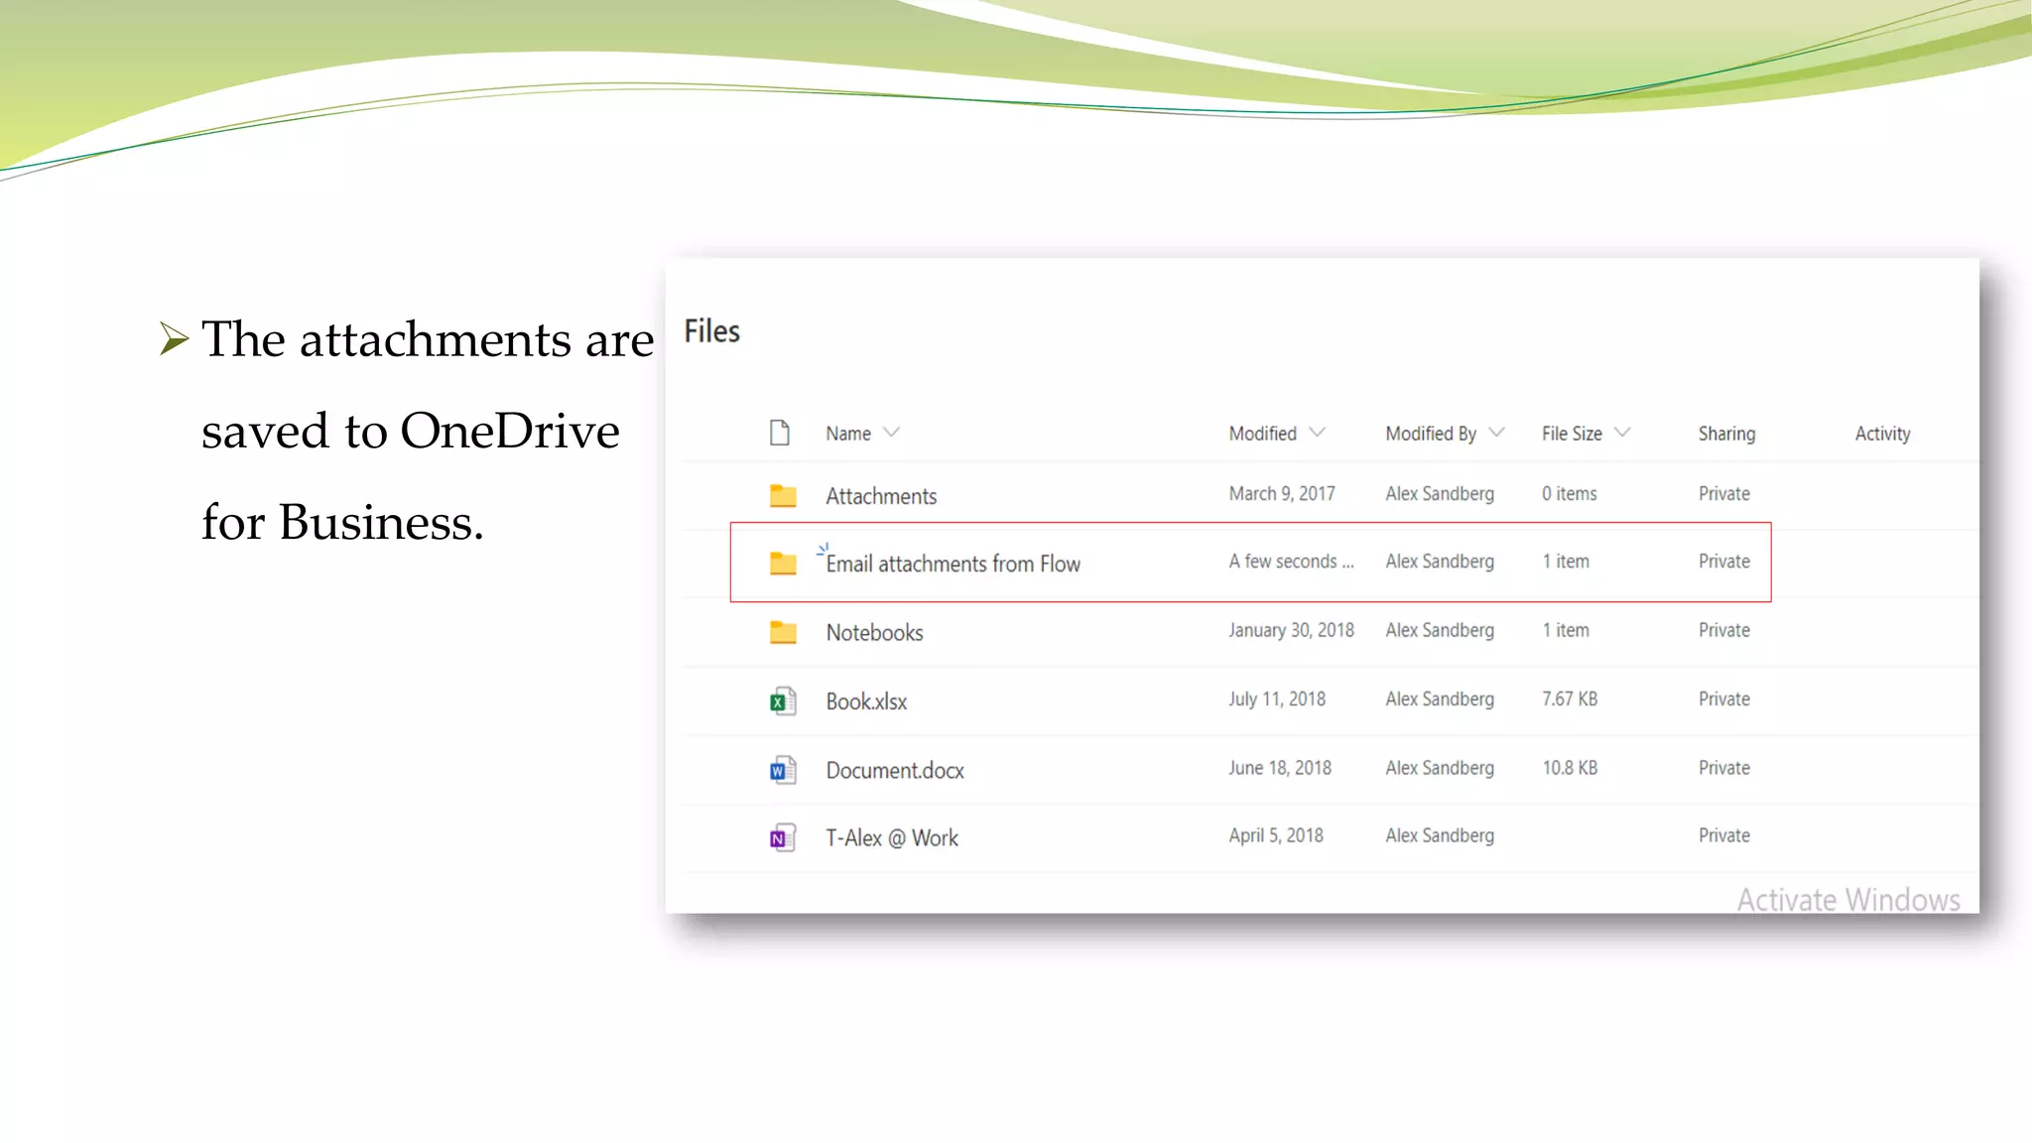Click the Notebooks folder icon
The image size is (2032, 1143).
click(783, 632)
